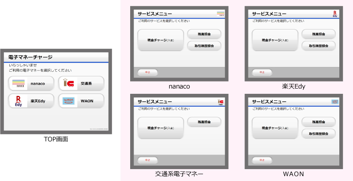Click ご利用の電子マネーを選択してください instruction text
The height and width of the screenshot is (181, 353).
point(40,70)
